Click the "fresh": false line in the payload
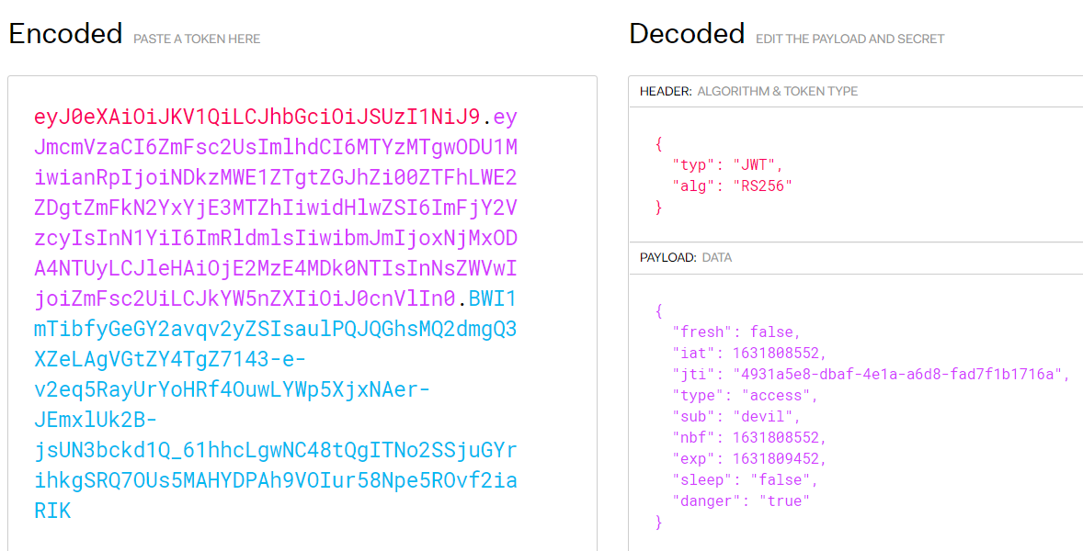The height and width of the screenshot is (551, 1083). (x=736, y=332)
